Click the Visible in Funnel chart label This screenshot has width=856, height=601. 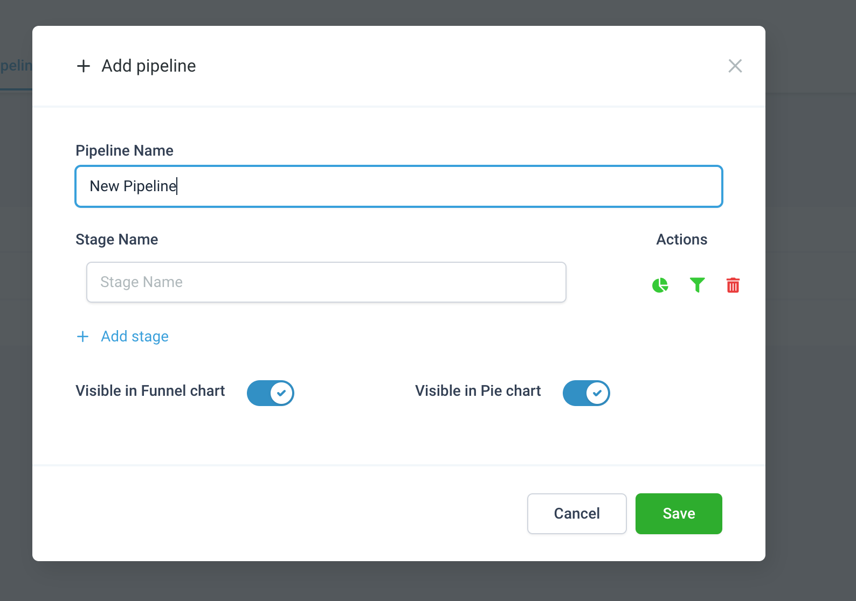point(150,391)
